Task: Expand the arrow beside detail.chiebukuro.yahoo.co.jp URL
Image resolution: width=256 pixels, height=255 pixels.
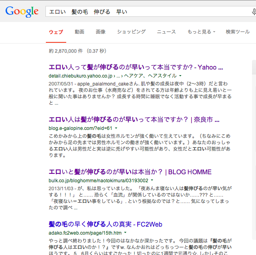Action: [x=180, y=76]
